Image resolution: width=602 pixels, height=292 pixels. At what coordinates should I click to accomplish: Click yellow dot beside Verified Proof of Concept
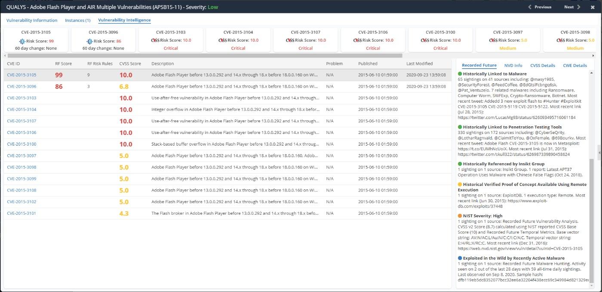[x=460, y=185]
